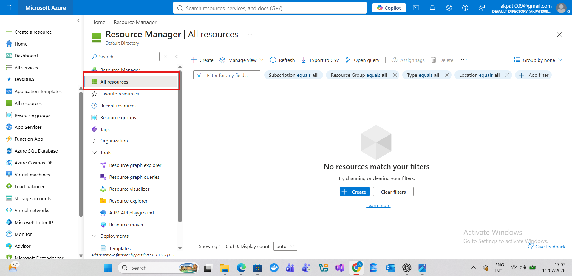Clear the Resource Manager menu search

pyautogui.click(x=166, y=57)
